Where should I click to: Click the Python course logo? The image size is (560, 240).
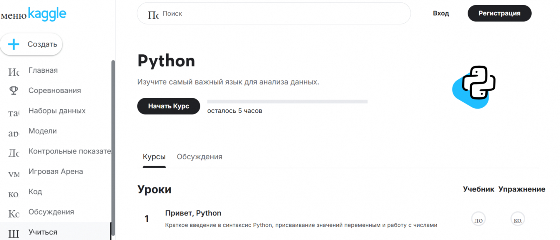[x=474, y=87]
